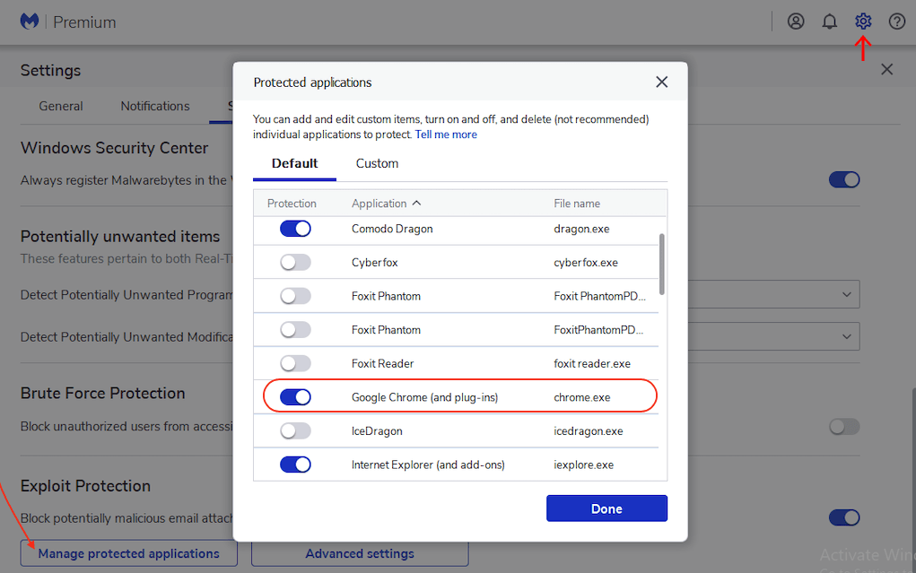
Task: Click the Settings page scrollbar
Action: point(913,479)
